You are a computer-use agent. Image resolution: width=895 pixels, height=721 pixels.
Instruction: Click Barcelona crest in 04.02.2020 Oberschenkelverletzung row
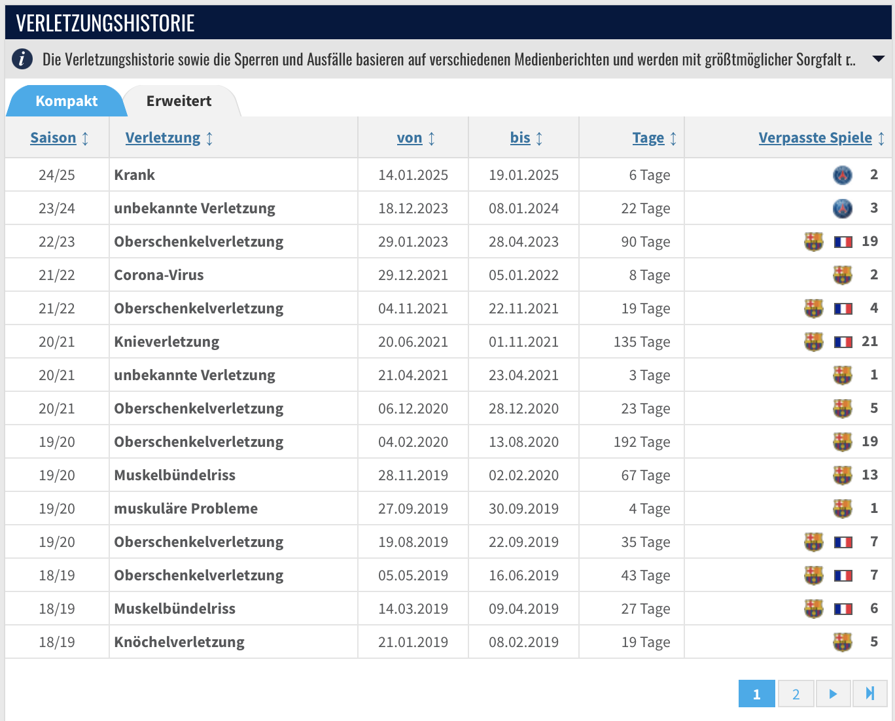pos(843,442)
